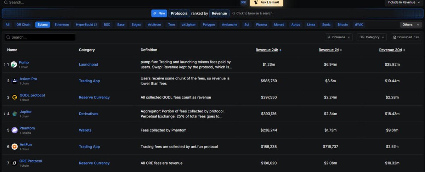Select the Arbitrum chain tab

(154, 25)
